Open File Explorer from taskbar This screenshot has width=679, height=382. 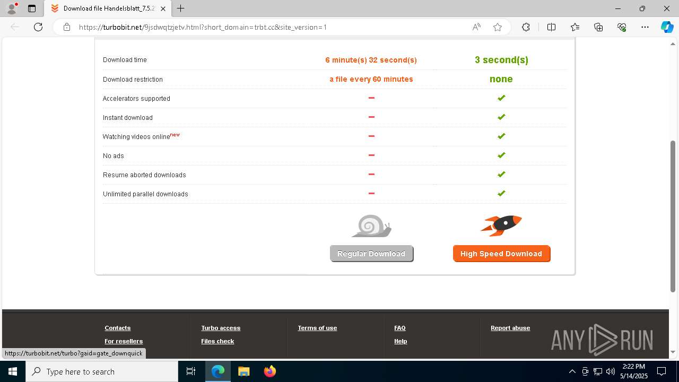pyautogui.click(x=244, y=371)
